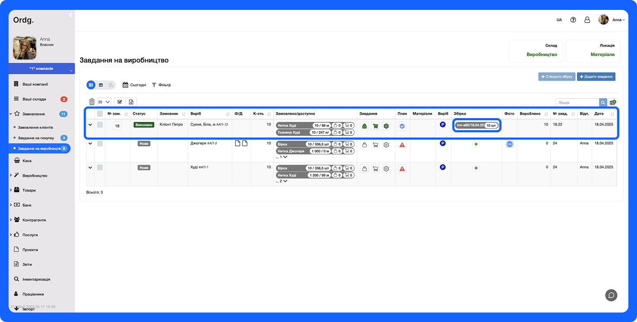Open the "1" компанія company selector
Image resolution: width=637 pixels, height=322 pixels.
coord(41,69)
